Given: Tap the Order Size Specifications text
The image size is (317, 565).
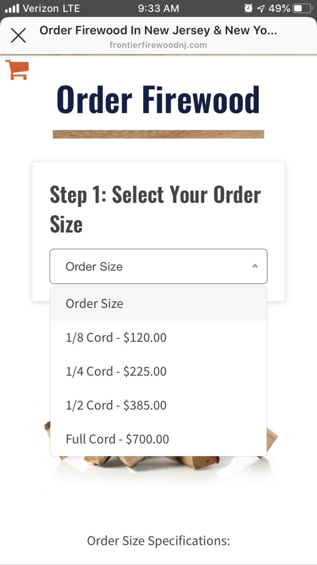Looking at the screenshot, I should pos(158,541).
